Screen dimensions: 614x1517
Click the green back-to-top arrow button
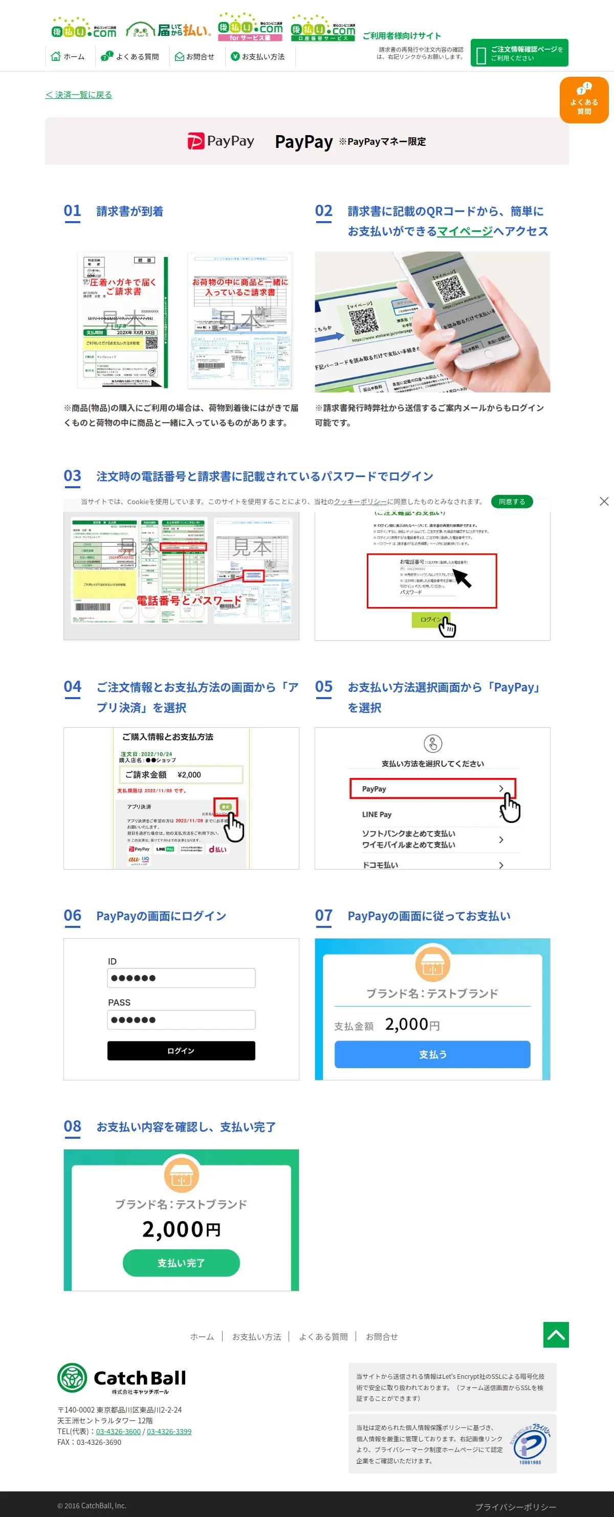556,1334
